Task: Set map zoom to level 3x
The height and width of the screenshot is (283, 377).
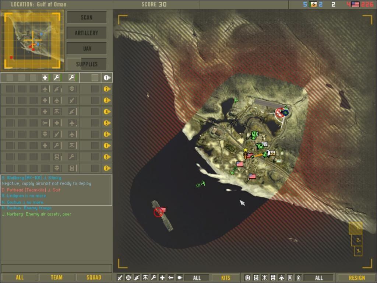Action: pyautogui.click(x=358, y=251)
